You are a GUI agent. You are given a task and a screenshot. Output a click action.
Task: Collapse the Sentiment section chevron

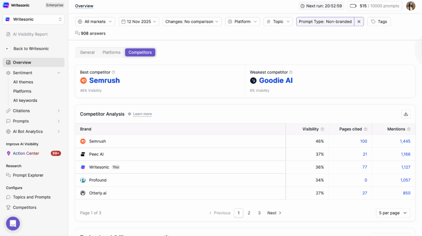(x=59, y=73)
